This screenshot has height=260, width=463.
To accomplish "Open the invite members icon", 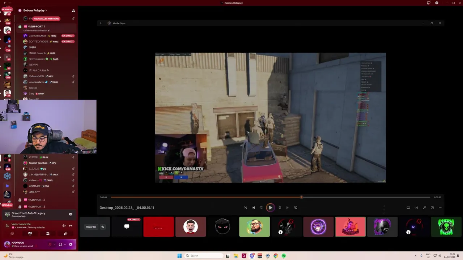I will coord(73,10).
